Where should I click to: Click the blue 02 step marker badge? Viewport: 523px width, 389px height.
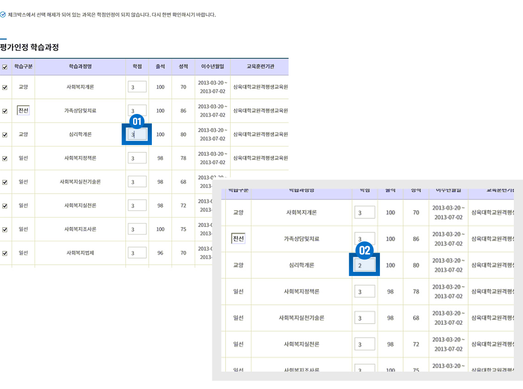[364, 250]
